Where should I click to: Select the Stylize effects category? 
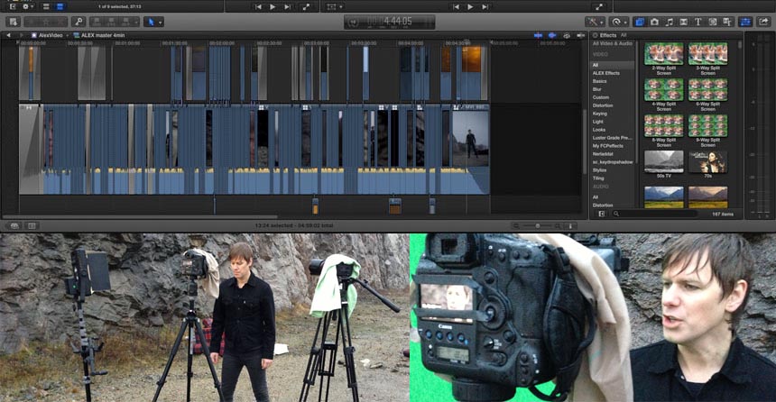coord(600,169)
